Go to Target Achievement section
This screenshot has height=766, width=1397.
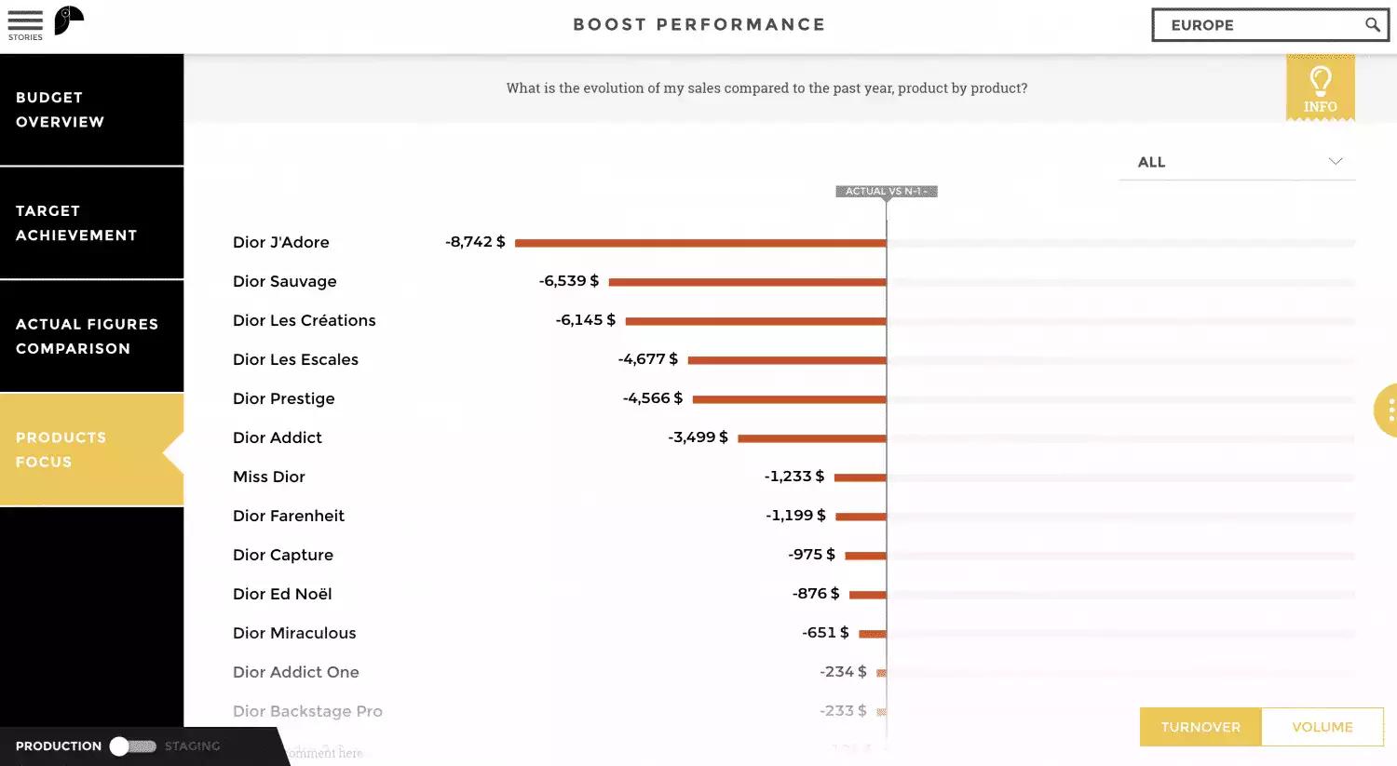[x=91, y=223]
